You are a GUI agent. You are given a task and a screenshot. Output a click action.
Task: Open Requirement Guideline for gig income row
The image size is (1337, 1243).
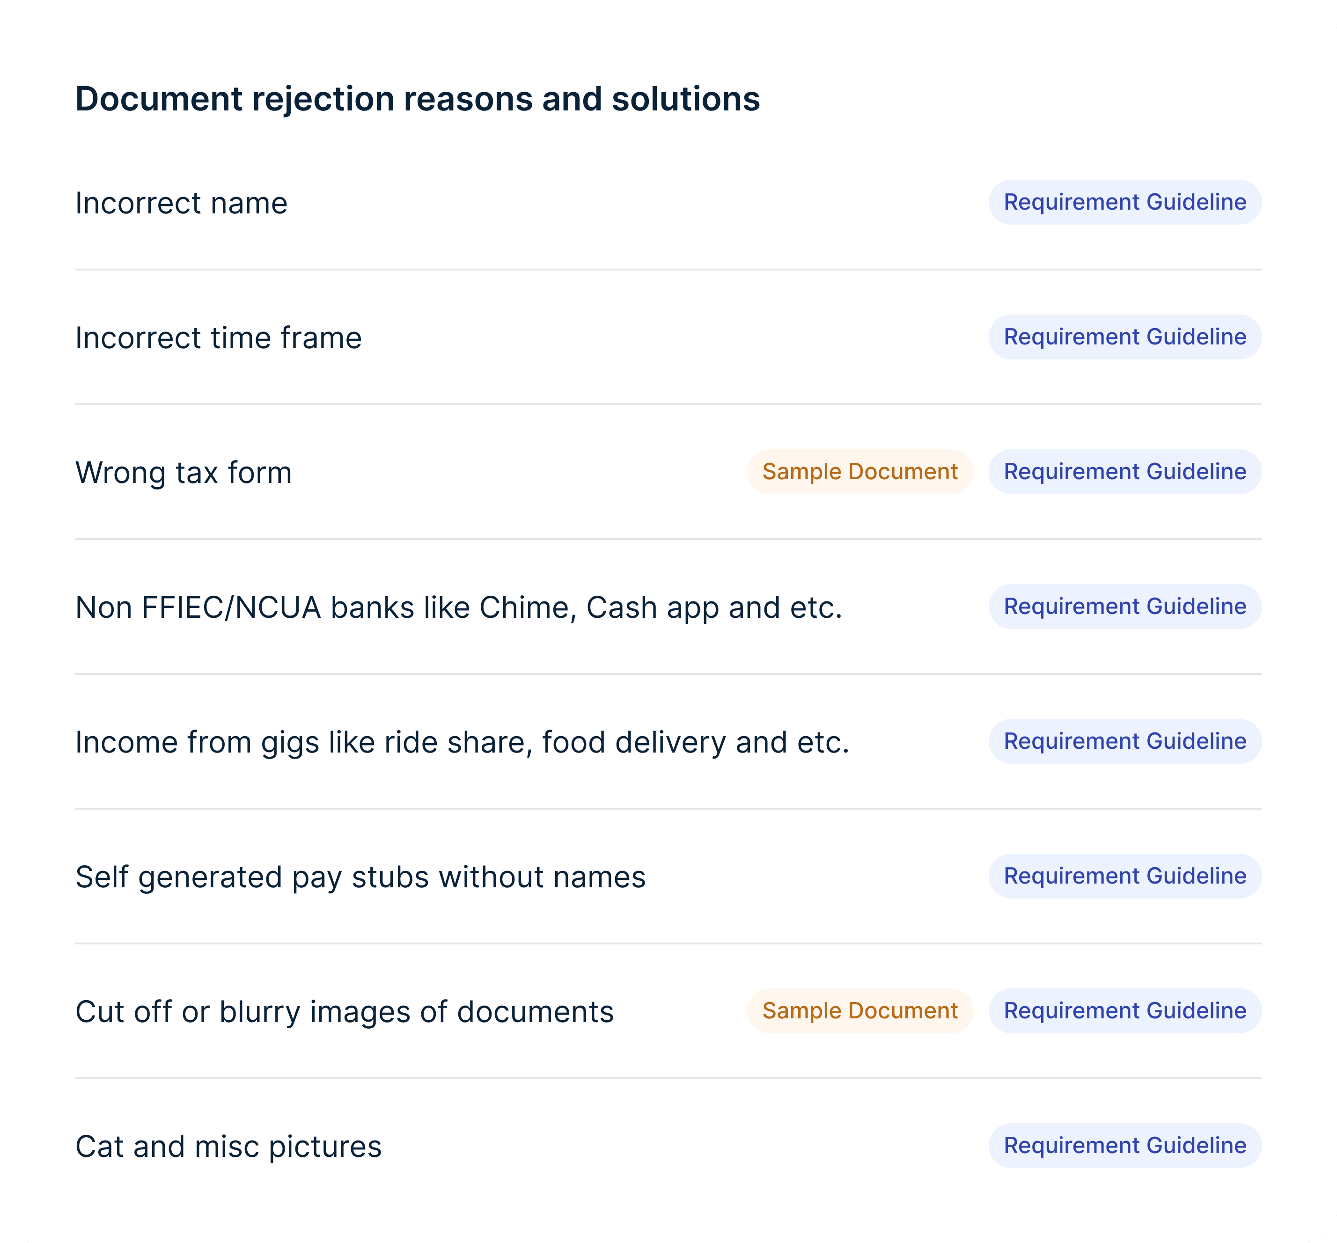point(1124,741)
